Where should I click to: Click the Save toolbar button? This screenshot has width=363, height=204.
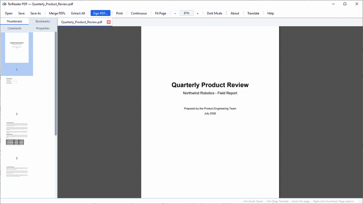[21, 13]
